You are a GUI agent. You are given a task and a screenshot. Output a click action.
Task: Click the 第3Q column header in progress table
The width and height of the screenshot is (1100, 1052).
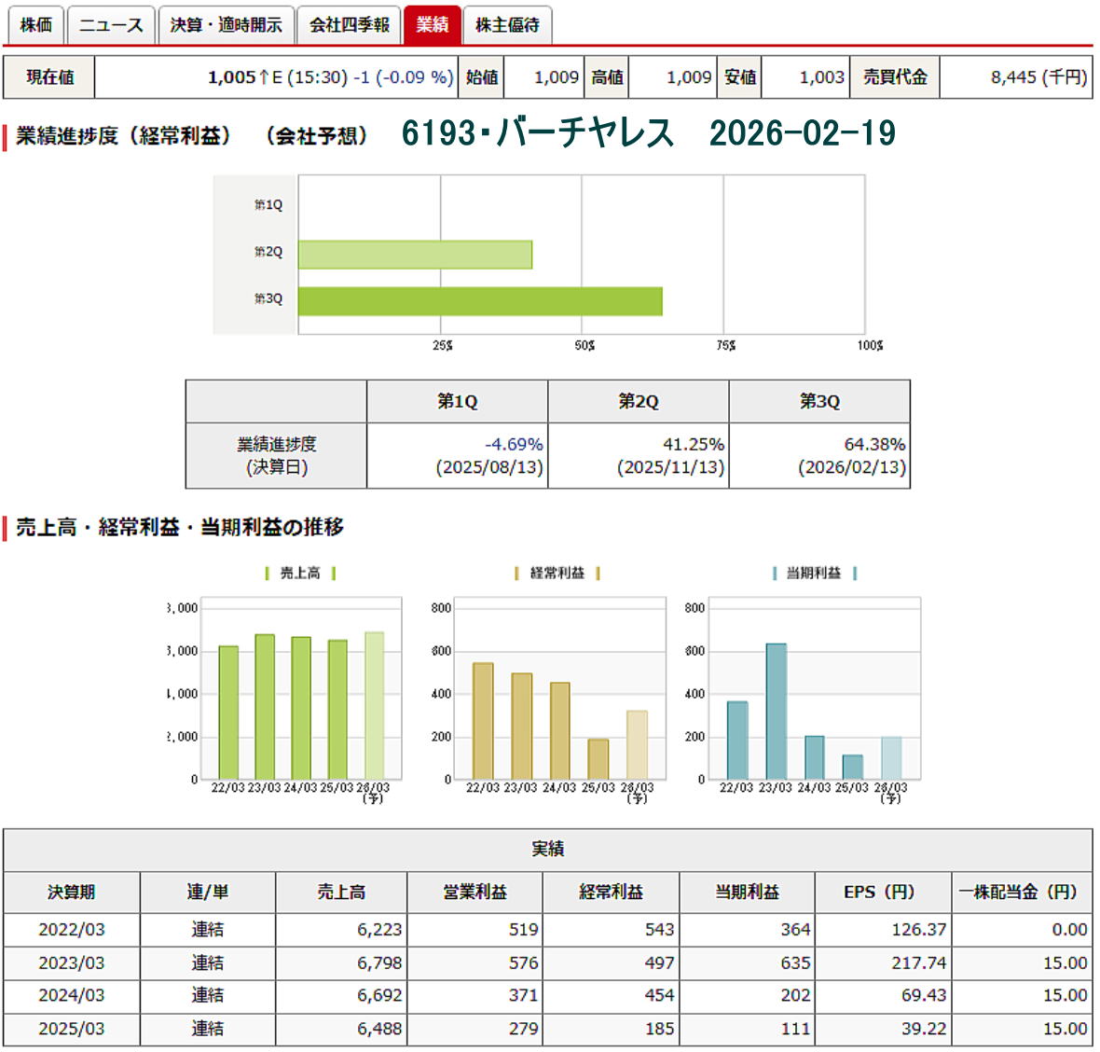pos(818,401)
